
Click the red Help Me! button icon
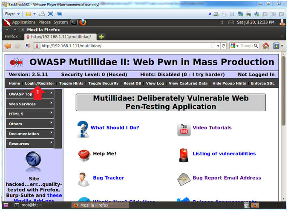tap(84, 155)
